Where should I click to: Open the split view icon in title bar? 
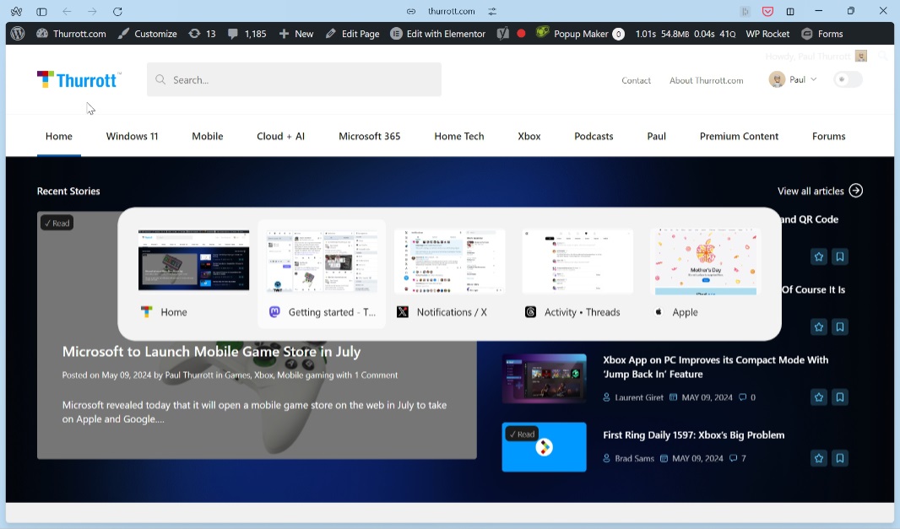[x=790, y=12]
